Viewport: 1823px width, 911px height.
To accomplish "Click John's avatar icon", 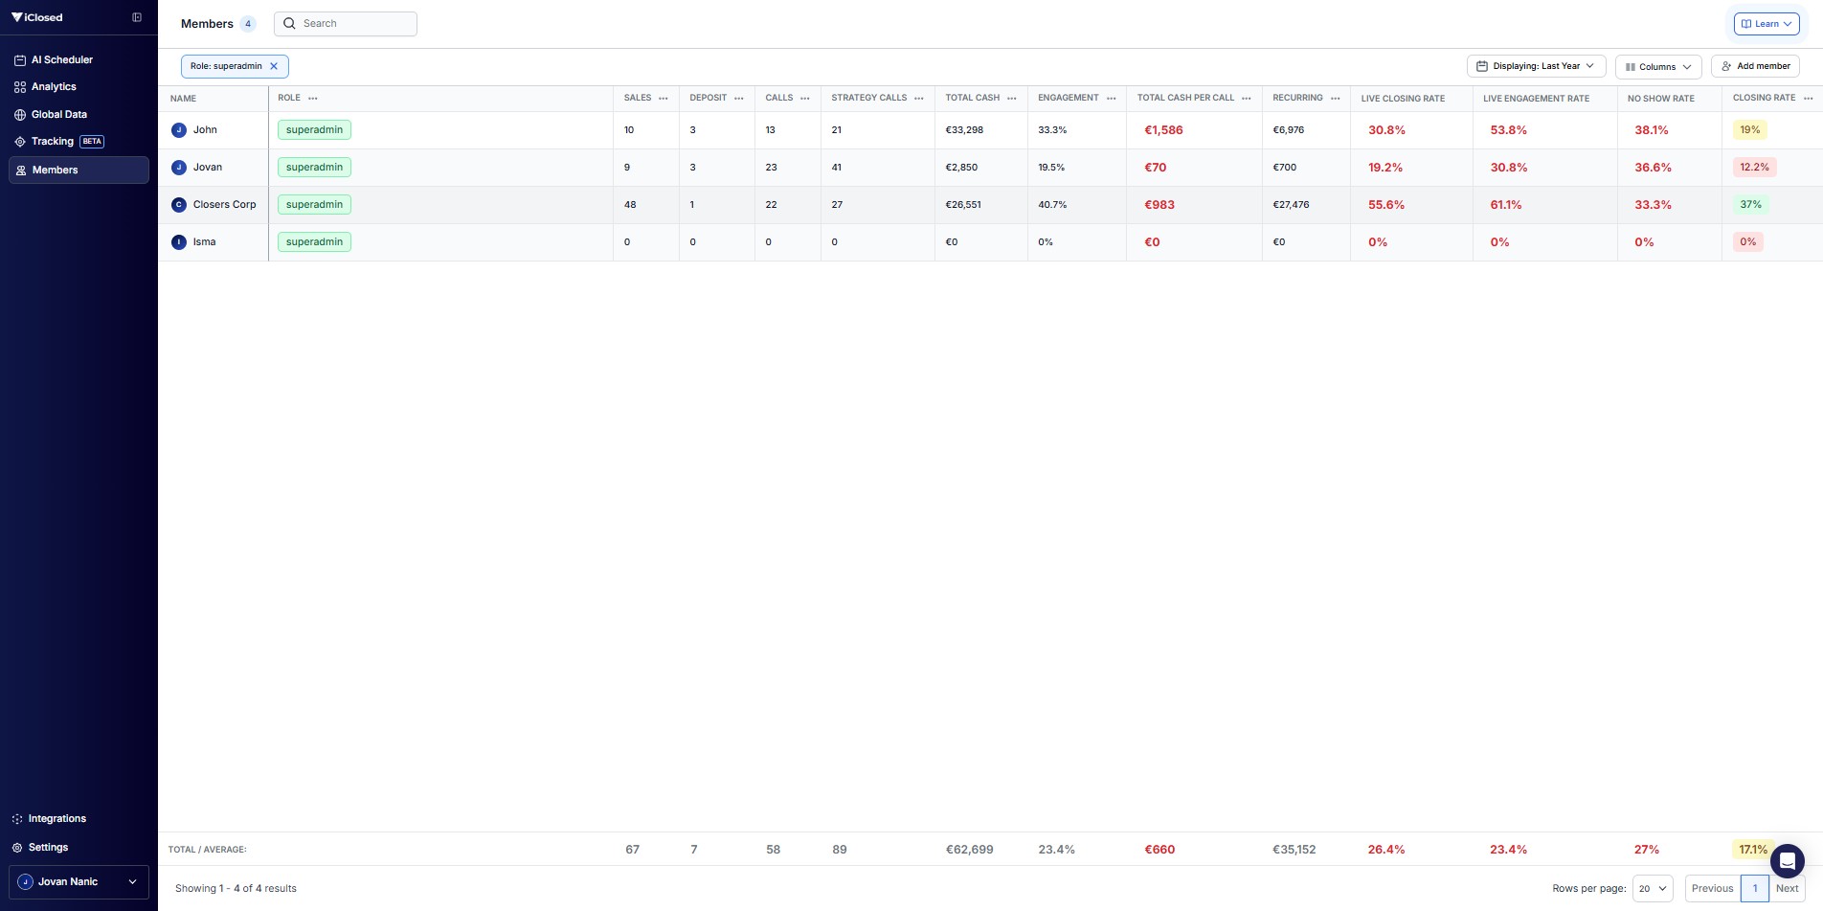I will click(179, 130).
